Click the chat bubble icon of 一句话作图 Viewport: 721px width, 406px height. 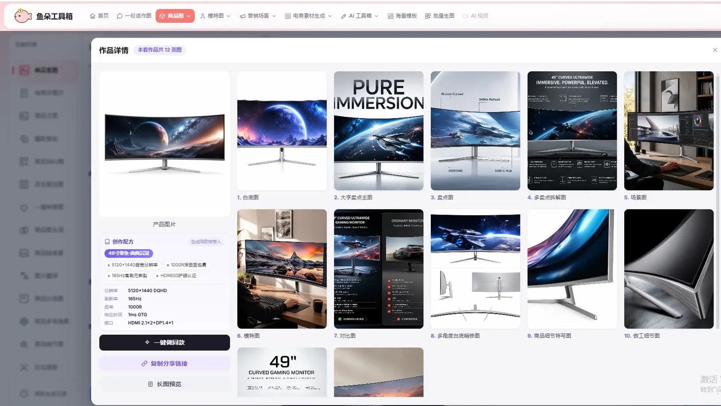(x=120, y=16)
